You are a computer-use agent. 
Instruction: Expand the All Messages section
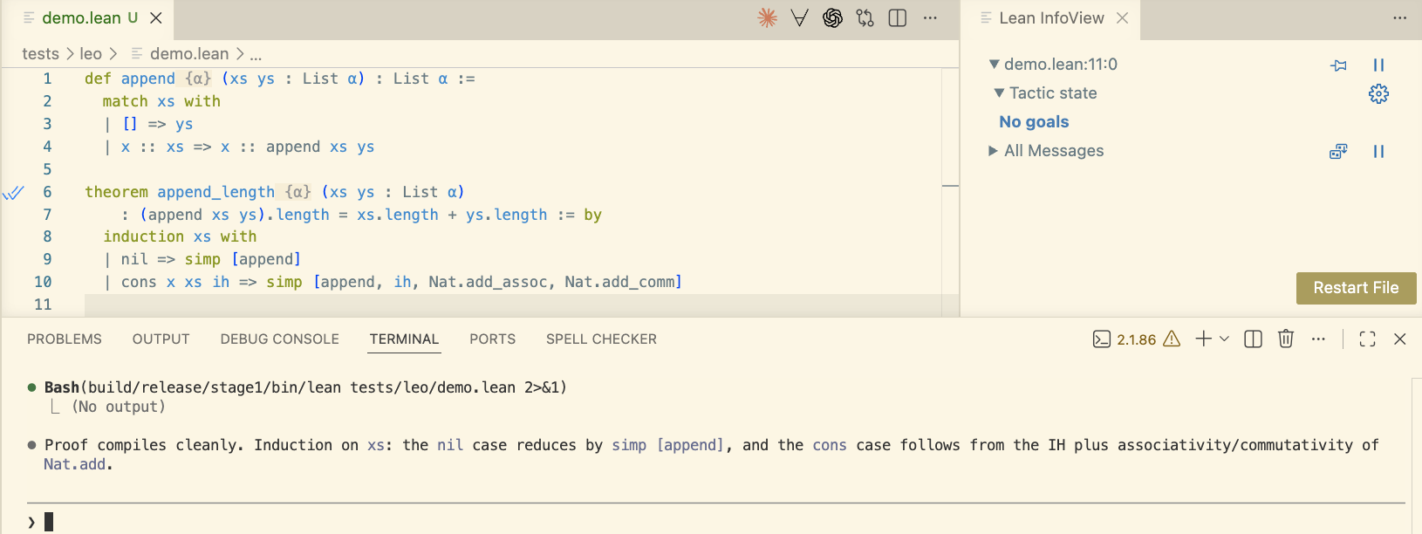pyautogui.click(x=993, y=151)
